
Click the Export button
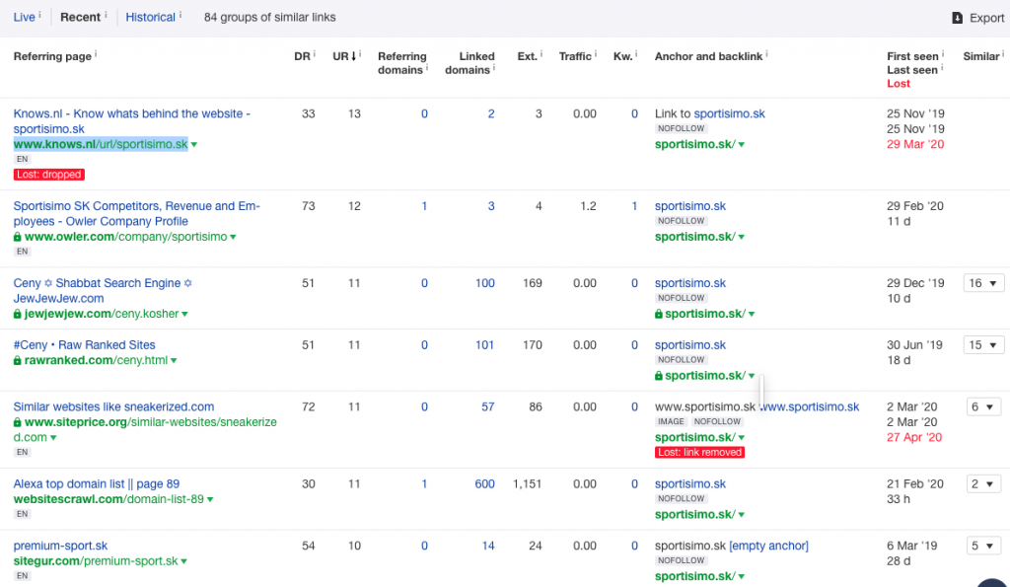click(978, 18)
